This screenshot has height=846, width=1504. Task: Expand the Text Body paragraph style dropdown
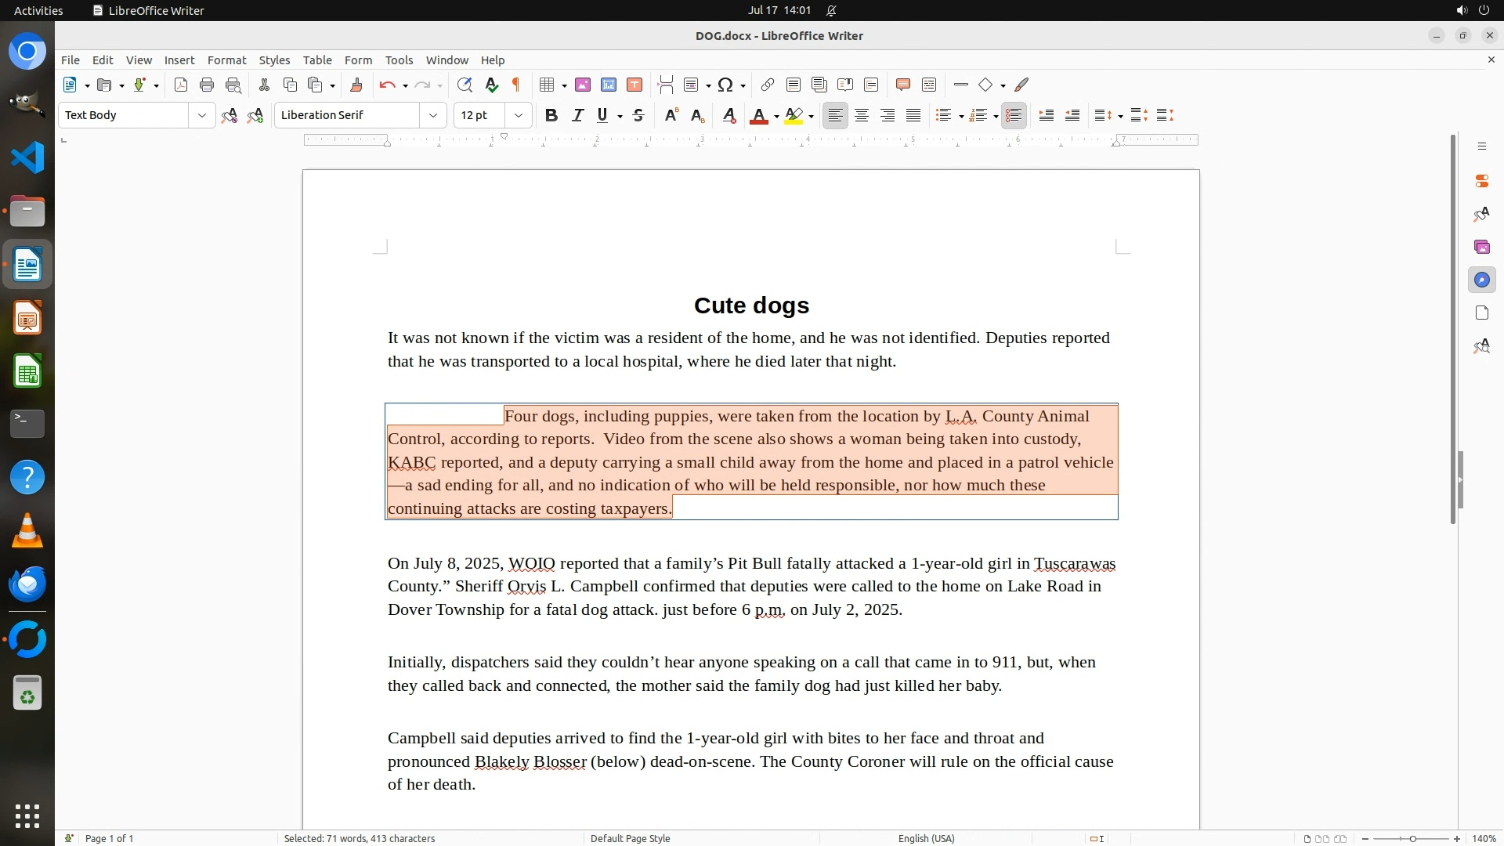202,115
